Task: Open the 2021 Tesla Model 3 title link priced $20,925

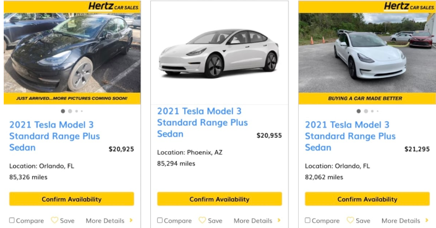Action: coord(54,136)
